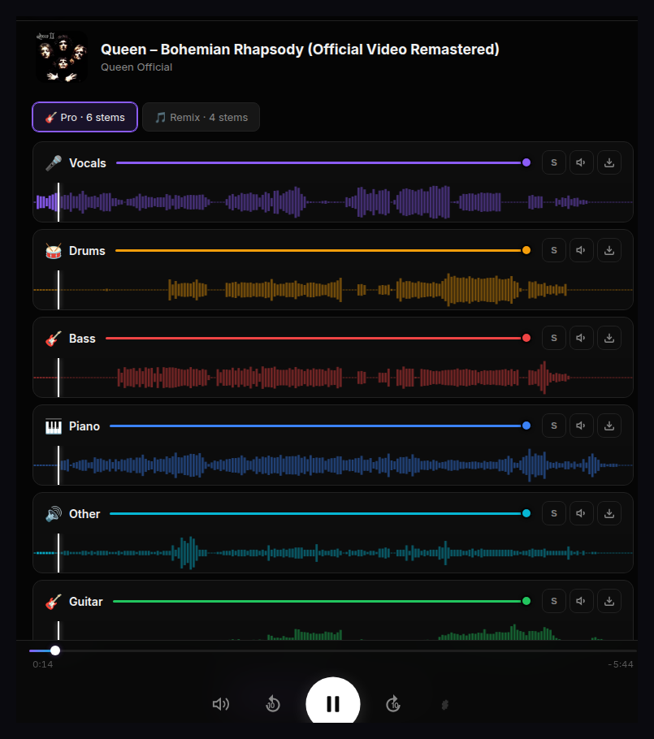Screen dimensions: 654x739
Task: Click the master volume speaker icon
Action: [220, 704]
